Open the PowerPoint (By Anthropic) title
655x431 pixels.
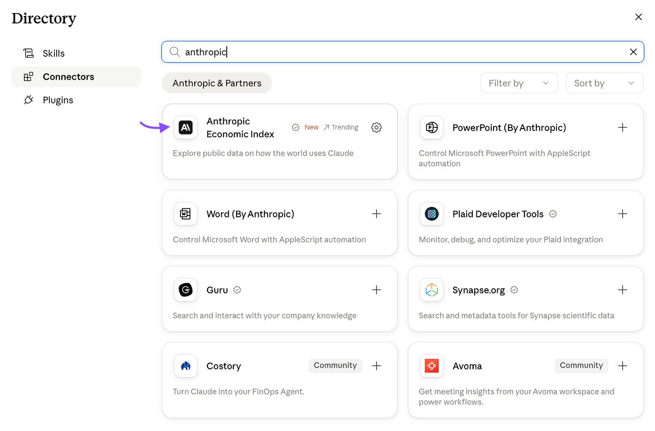(509, 128)
